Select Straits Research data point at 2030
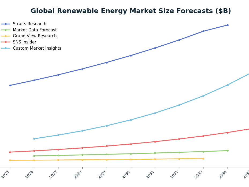The height and width of the screenshot is (187, 249). tap(131, 56)
